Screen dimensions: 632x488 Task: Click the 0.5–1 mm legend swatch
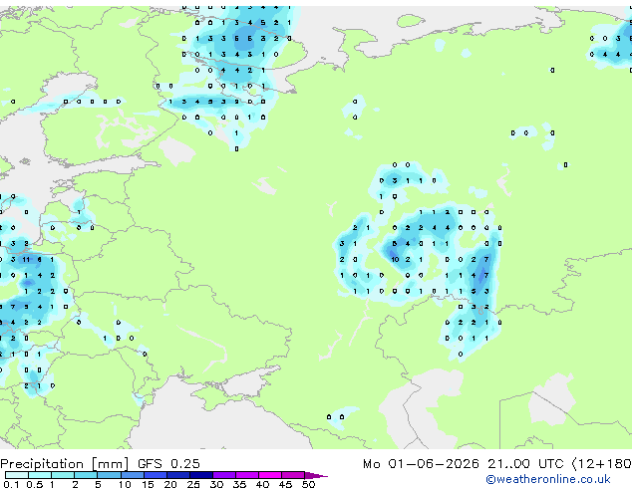coord(40,475)
